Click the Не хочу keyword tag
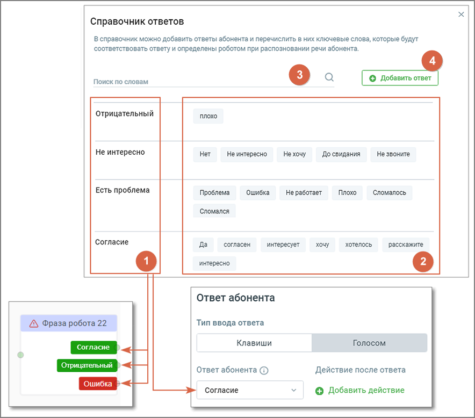 point(294,154)
